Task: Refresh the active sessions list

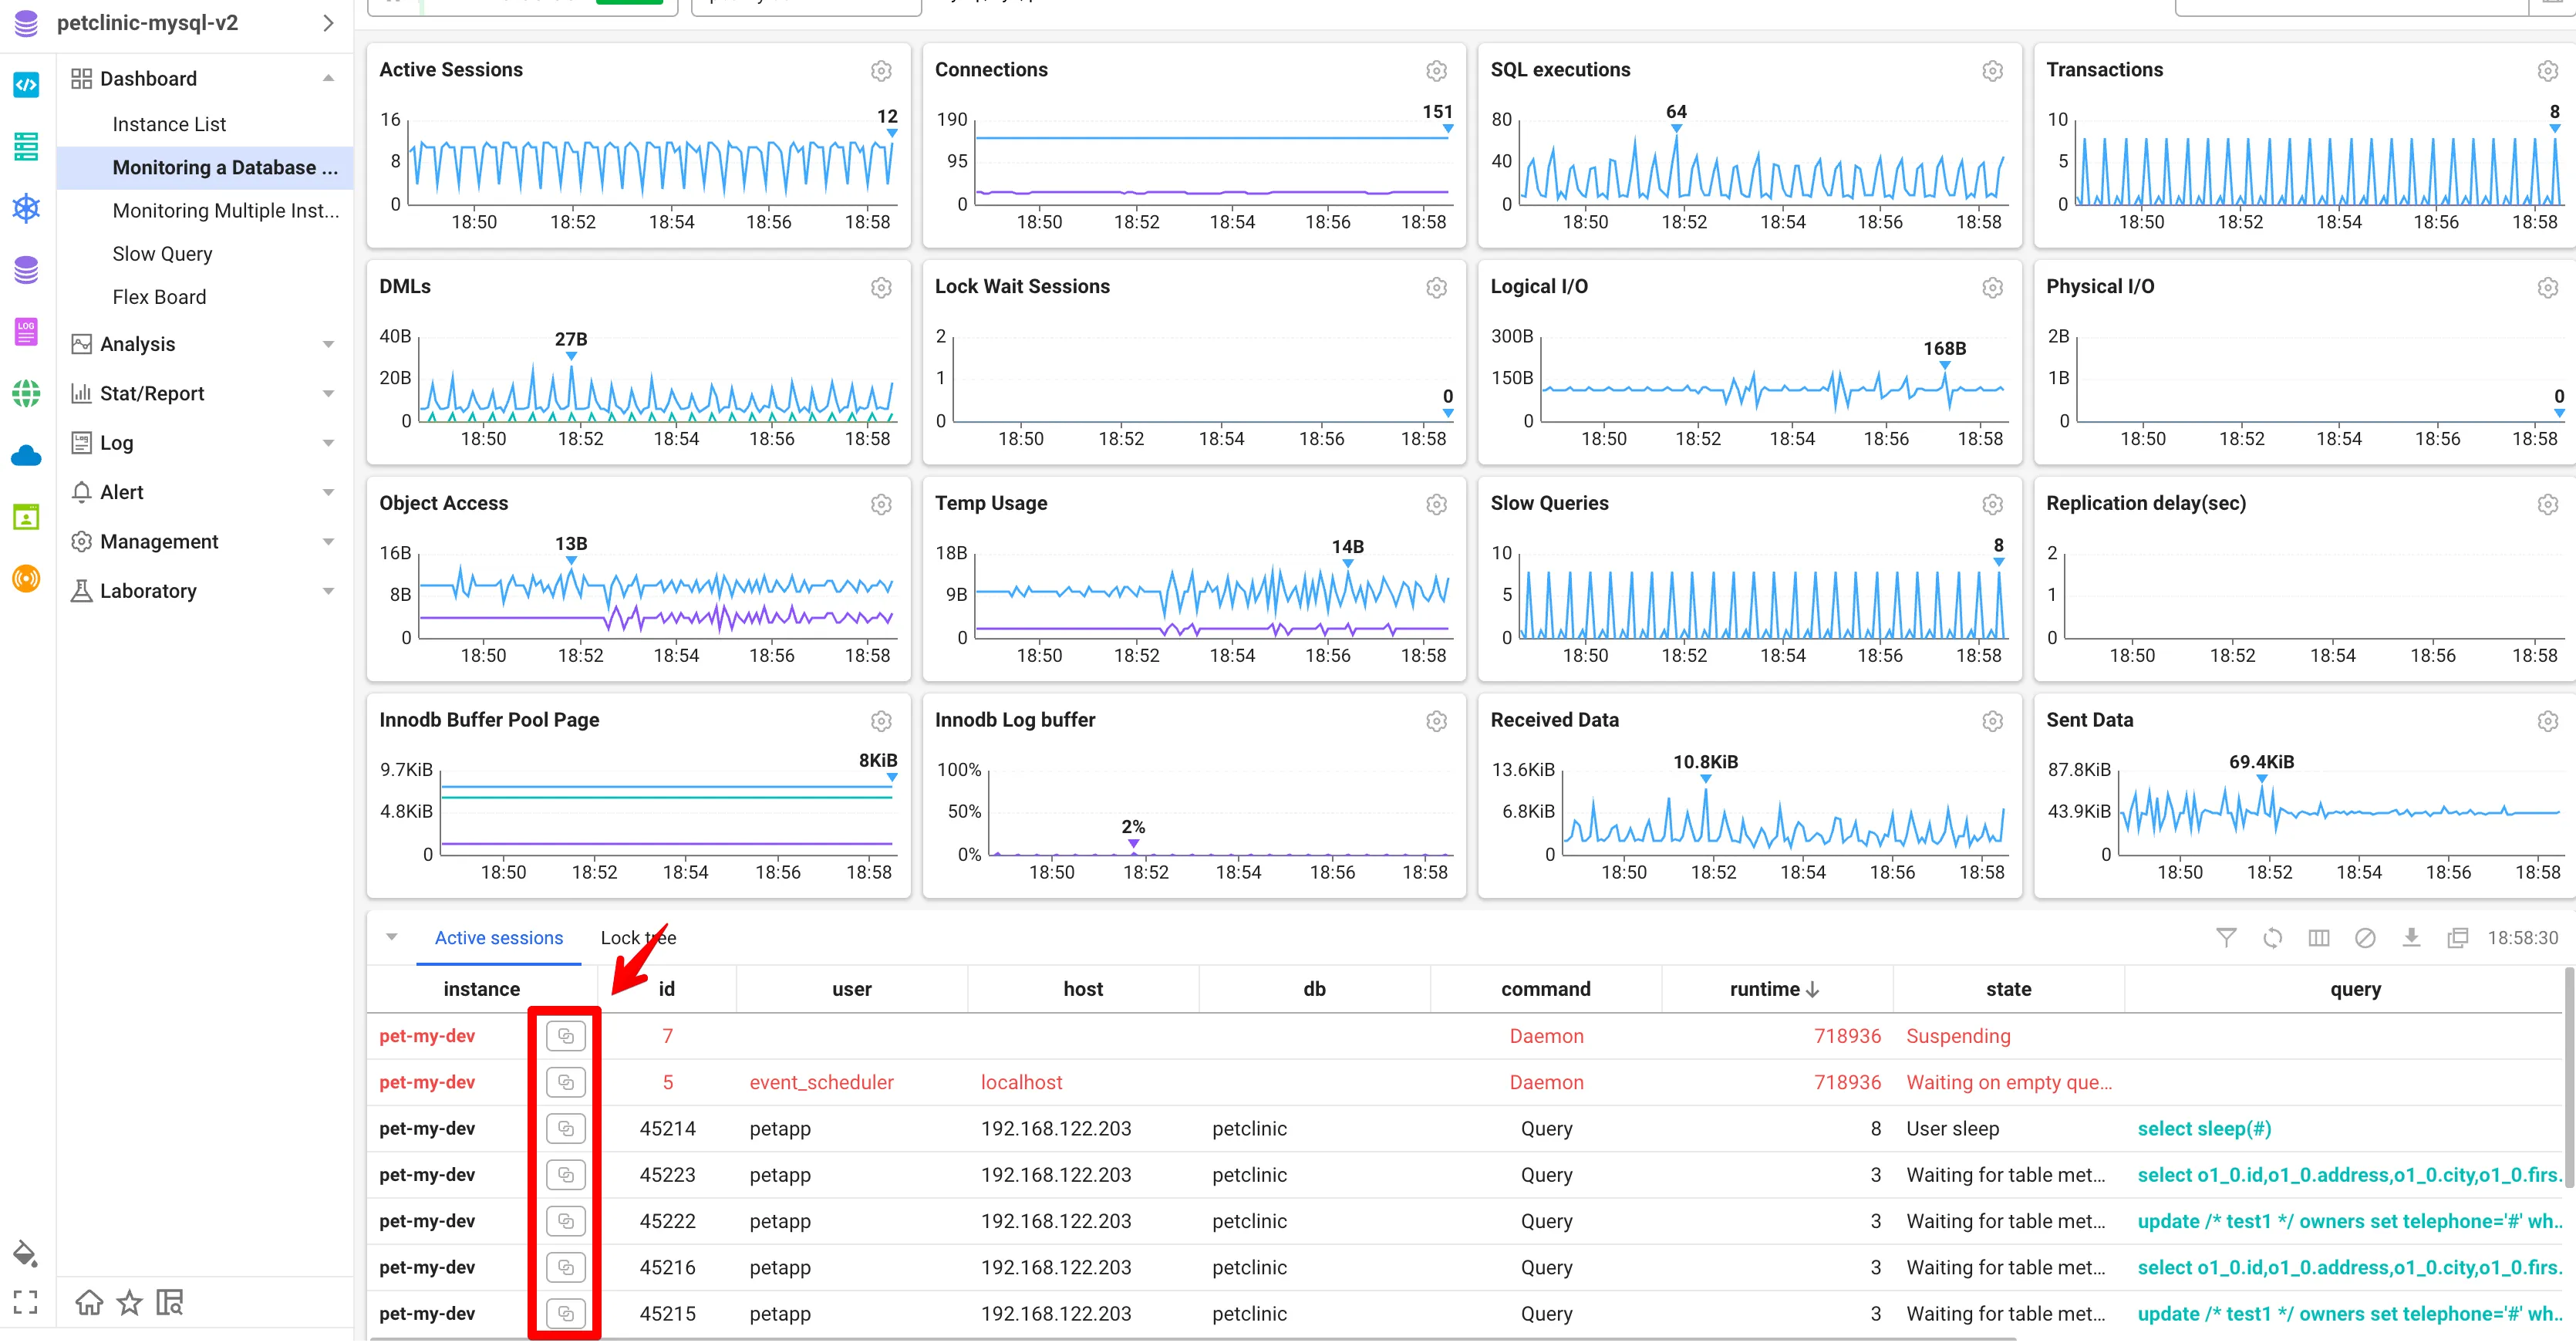Action: point(2272,938)
